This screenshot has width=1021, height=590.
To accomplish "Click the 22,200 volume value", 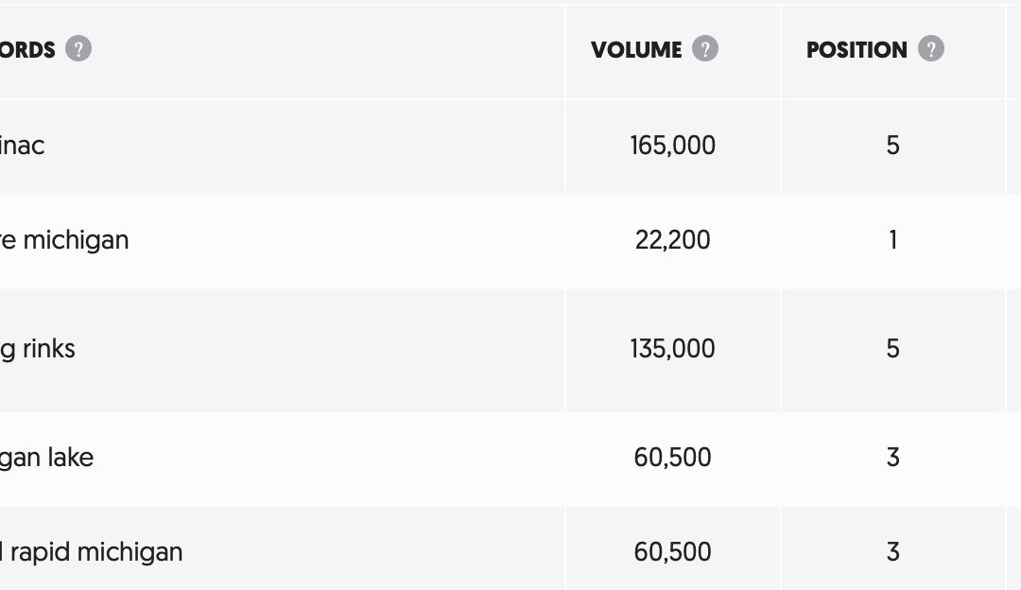I will pos(673,240).
